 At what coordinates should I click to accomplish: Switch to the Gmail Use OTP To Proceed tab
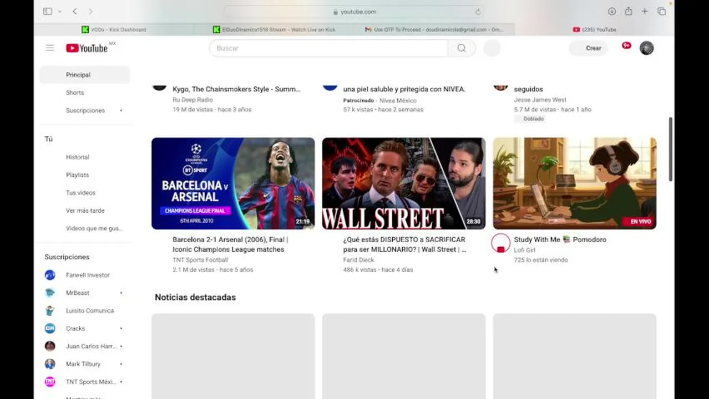pos(434,29)
